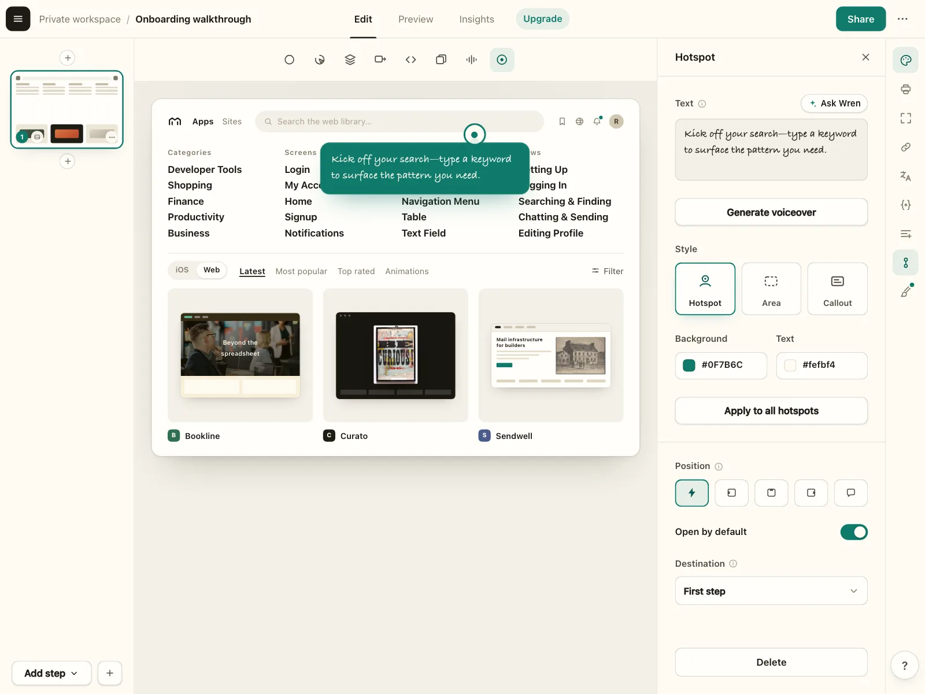Add a step below the slide thumbnail
Image resolution: width=925 pixels, height=694 pixels.
pyautogui.click(x=68, y=161)
